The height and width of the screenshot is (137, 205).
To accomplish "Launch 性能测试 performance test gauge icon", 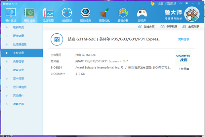I will tap(67, 15).
